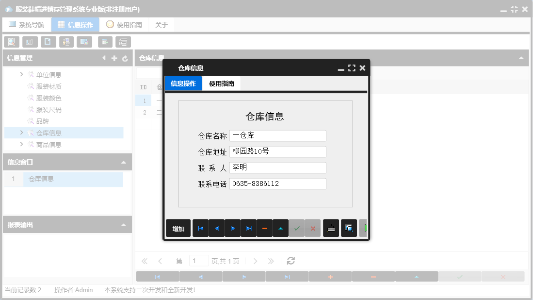Open print preview in the warehouse dialog
This screenshot has height=300, width=533.
click(x=349, y=228)
